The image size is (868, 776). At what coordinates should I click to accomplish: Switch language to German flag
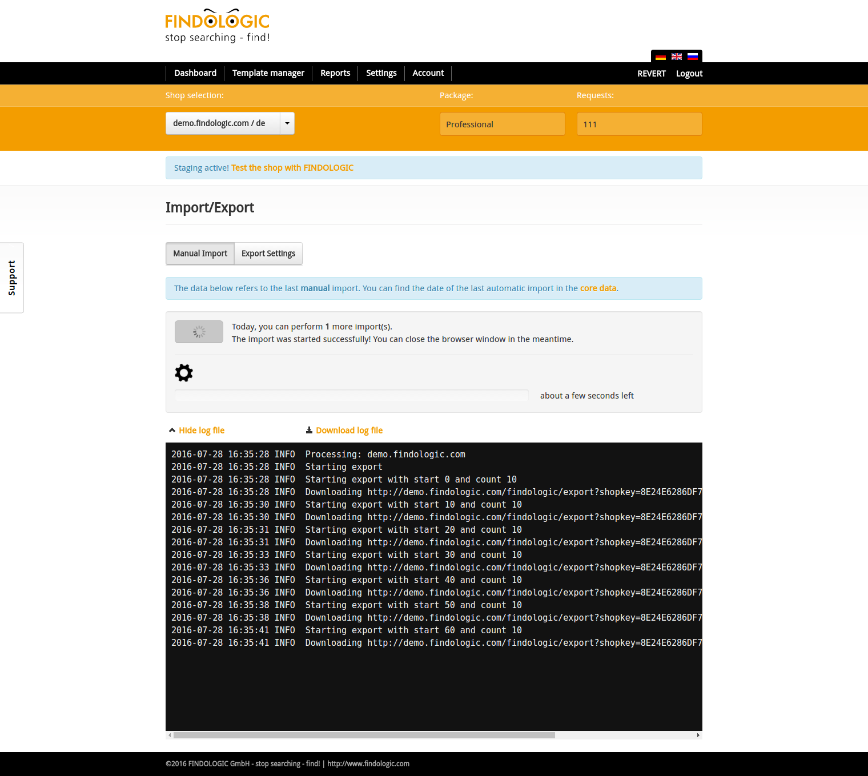tap(661, 57)
